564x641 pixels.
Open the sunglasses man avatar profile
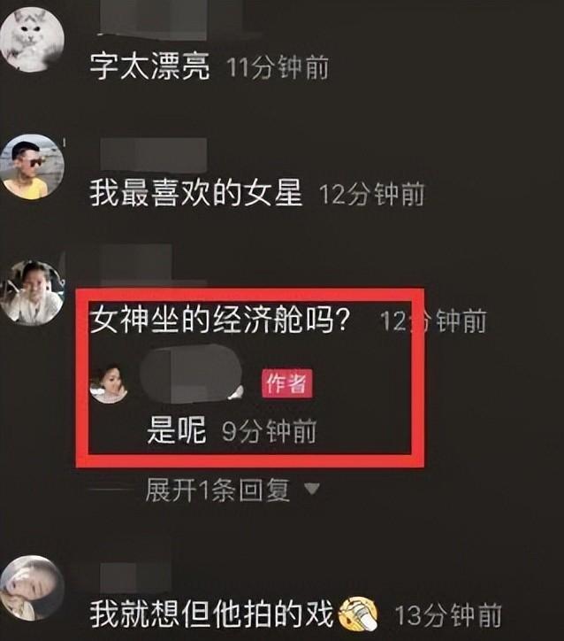[x=32, y=166]
